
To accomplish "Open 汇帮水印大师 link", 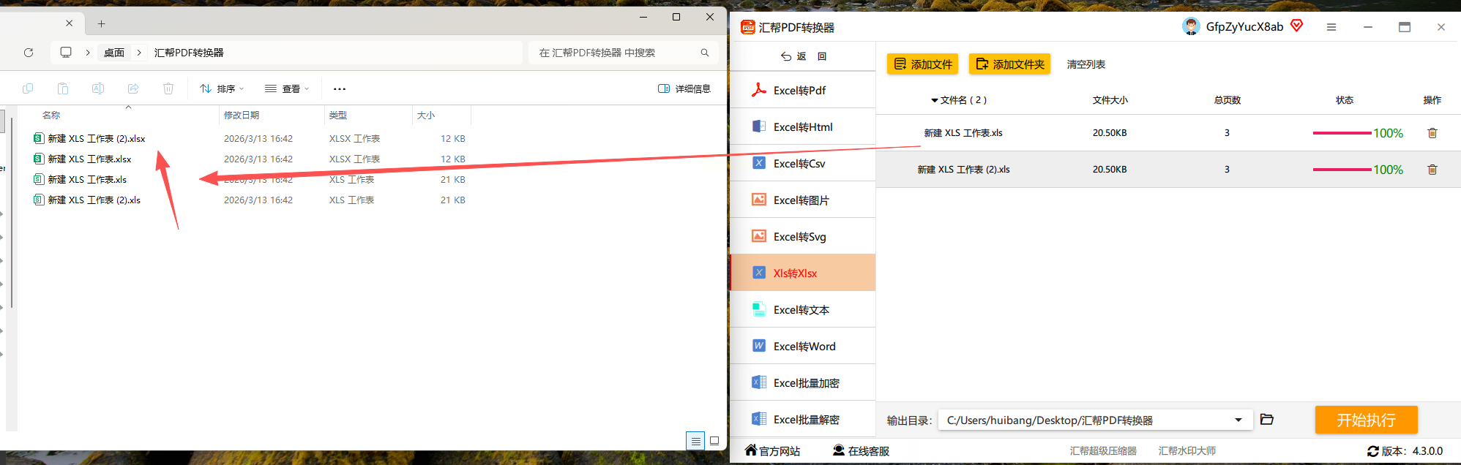I will click(x=1187, y=451).
